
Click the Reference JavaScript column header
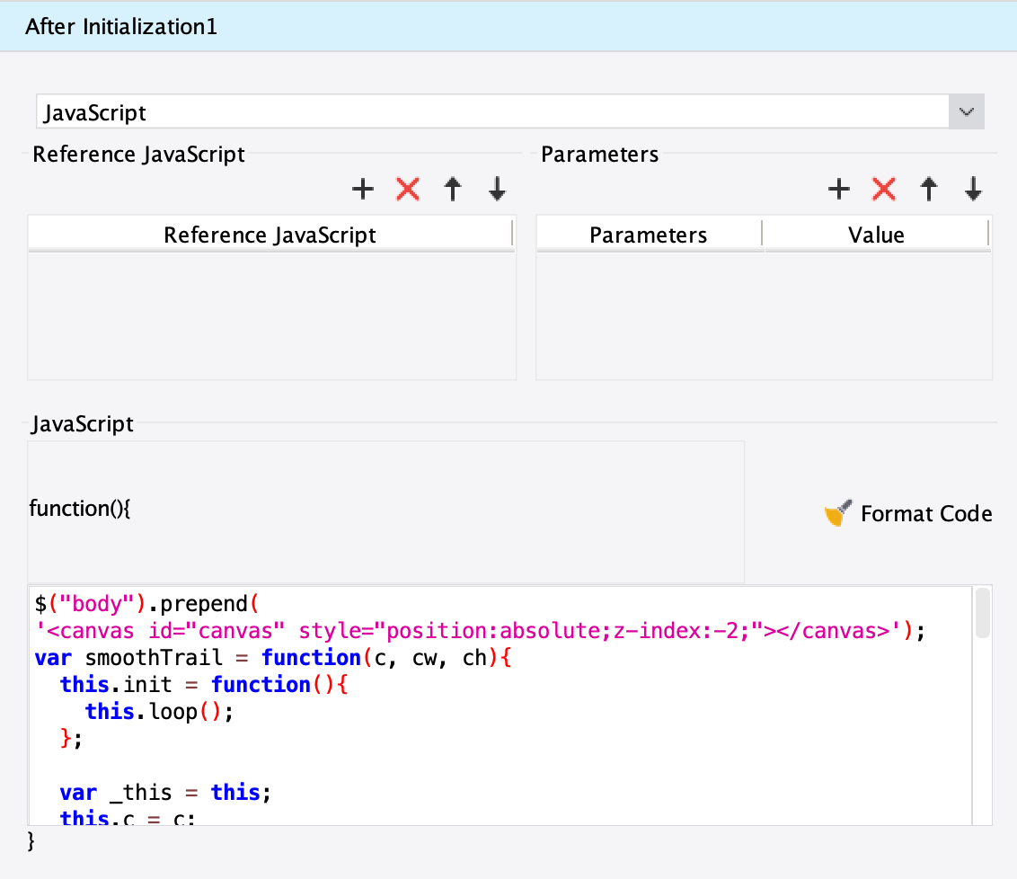tap(270, 235)
